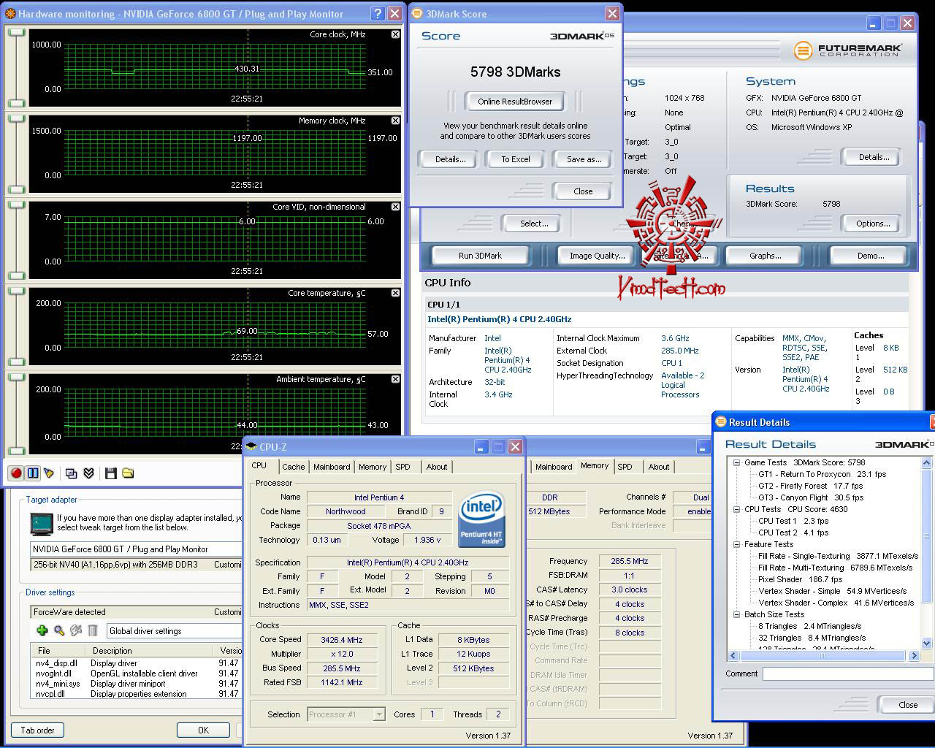This screenshot has width=935, height=748.
Task: Click the clear history broom icon
Action: tap(49, 473)
